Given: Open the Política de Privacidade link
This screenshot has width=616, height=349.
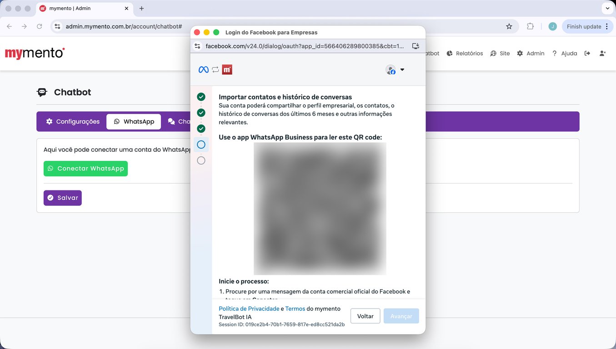Looking at the screenshot, I should 249,309.
